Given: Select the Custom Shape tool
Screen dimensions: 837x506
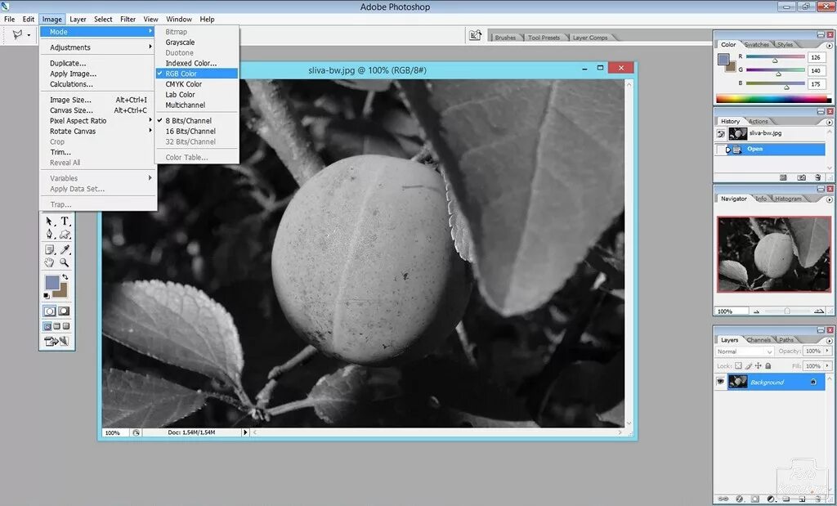Looking at the screenshot, I should [65, 235].
